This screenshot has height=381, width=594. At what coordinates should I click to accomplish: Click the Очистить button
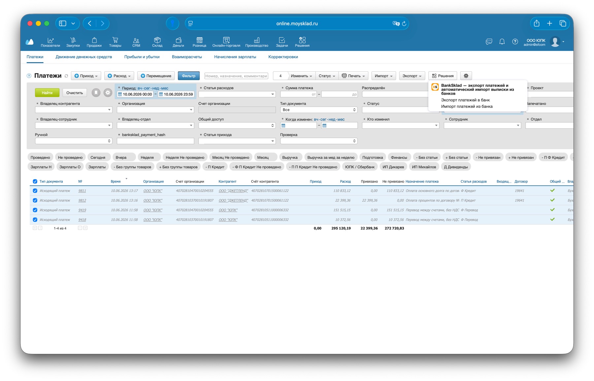tap(75, 93)
